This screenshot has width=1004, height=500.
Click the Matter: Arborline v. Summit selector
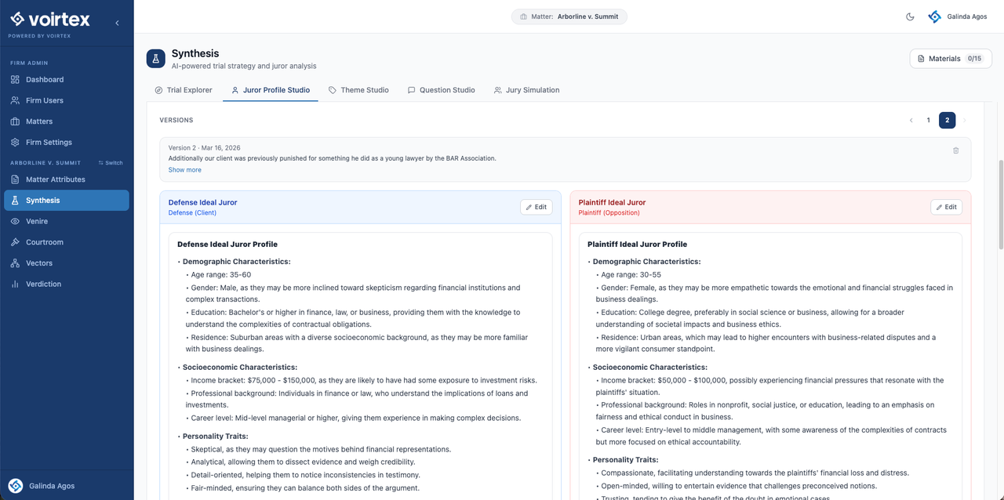pos(569,16)
